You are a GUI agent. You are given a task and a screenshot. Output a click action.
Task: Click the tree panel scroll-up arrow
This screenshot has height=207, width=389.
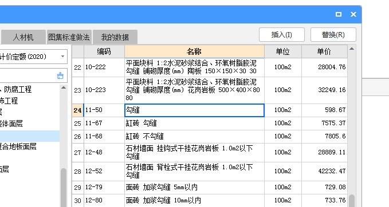point(64,87)
